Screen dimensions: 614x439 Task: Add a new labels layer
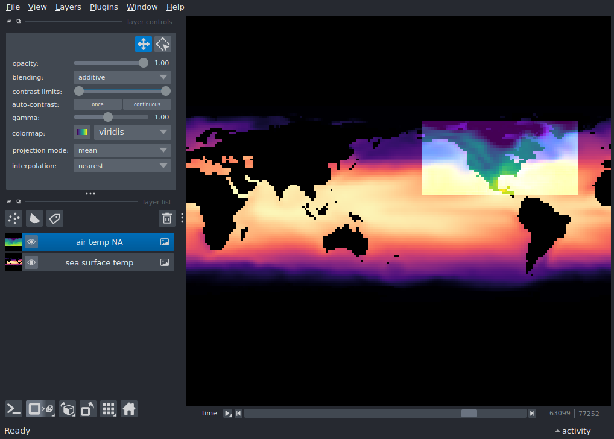coord(55,218)
